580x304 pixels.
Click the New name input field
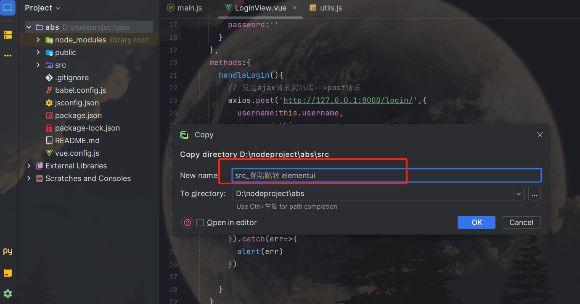coord(387,175)
